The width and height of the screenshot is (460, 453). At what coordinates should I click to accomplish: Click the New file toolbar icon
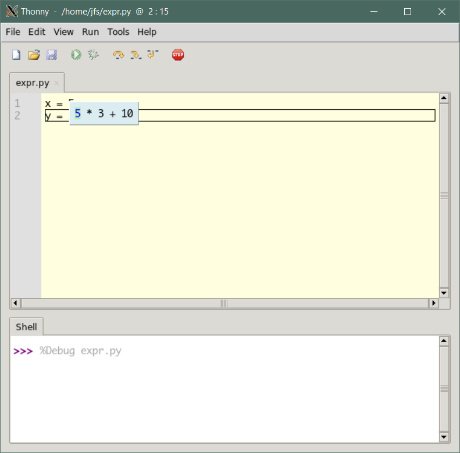click(x=16, y=55)
